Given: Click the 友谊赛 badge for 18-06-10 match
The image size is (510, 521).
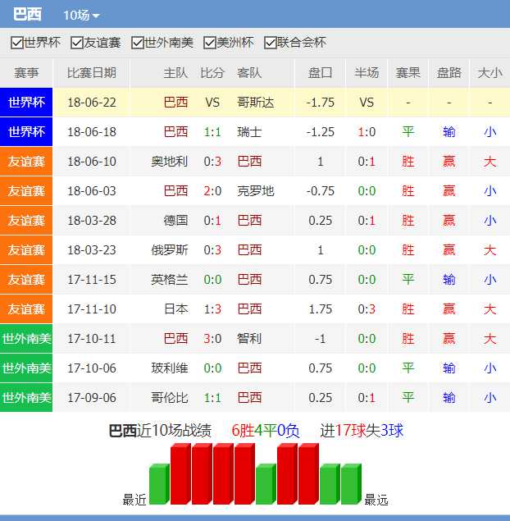Looking at the screenshot, I should point(26,162).
